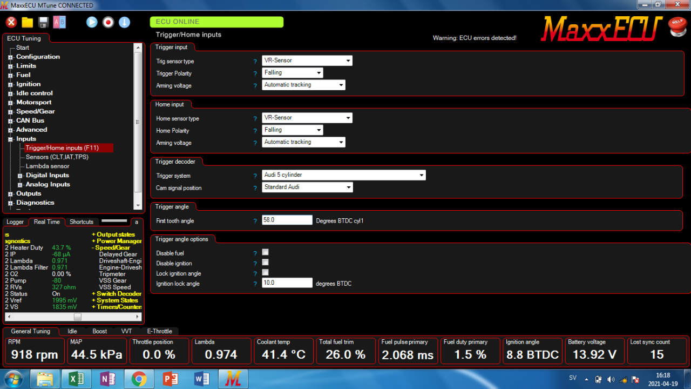This screenshot has width=691, height=389.
Task: Click the blue download arrow icon
Action: tap(124, 22)
